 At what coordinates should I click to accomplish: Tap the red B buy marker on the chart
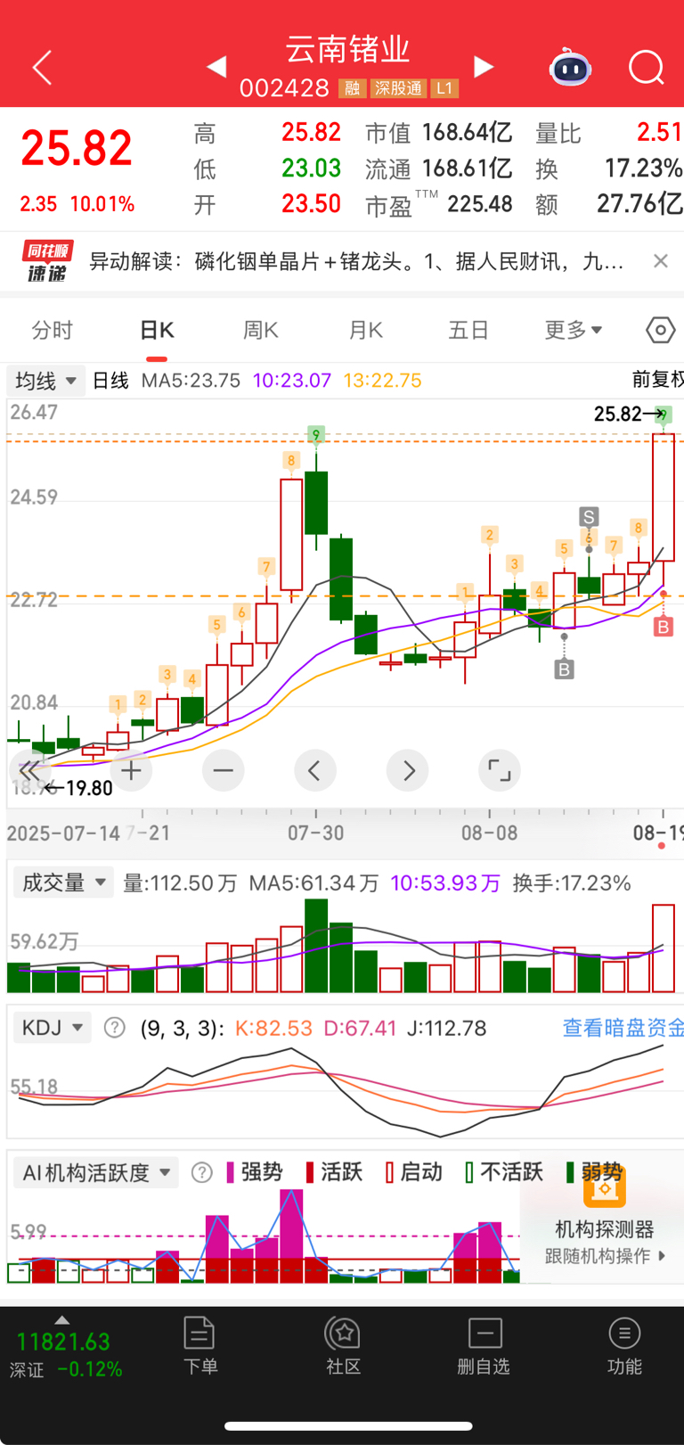(x=663, y=627)
